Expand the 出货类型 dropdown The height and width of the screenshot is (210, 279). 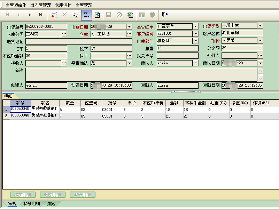tap(260, 26)
